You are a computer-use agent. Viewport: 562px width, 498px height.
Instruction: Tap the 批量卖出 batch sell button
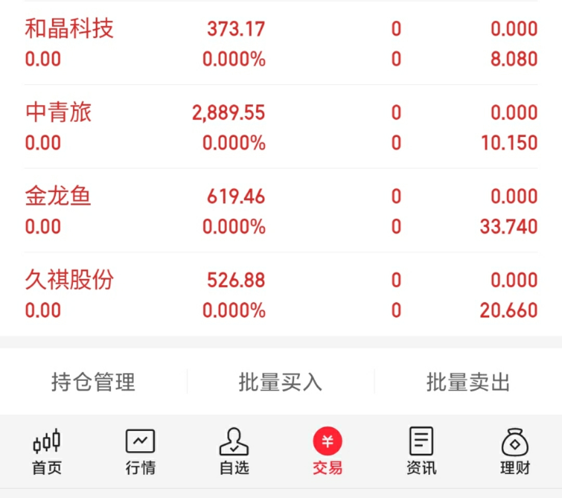coord(468,382)
